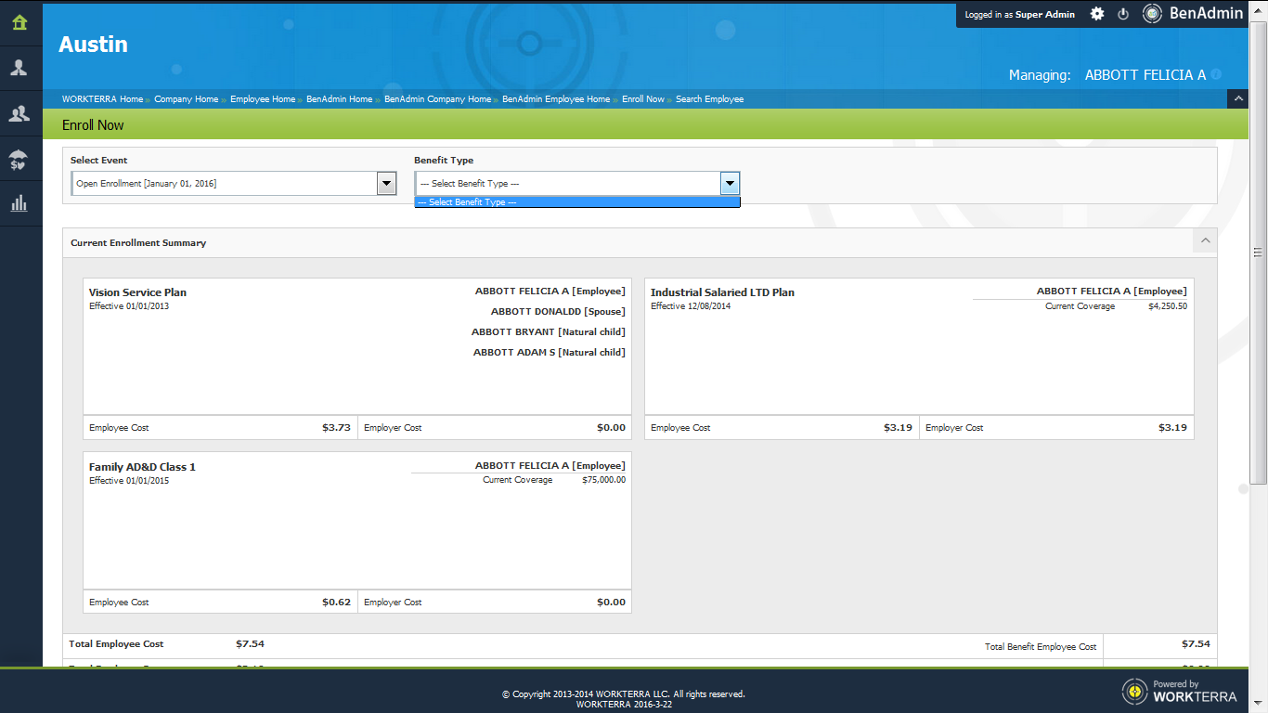Screen dimensions: 1268x713
Task: Click the Benefit Type dropdown arrow
Action: [730, 184]
